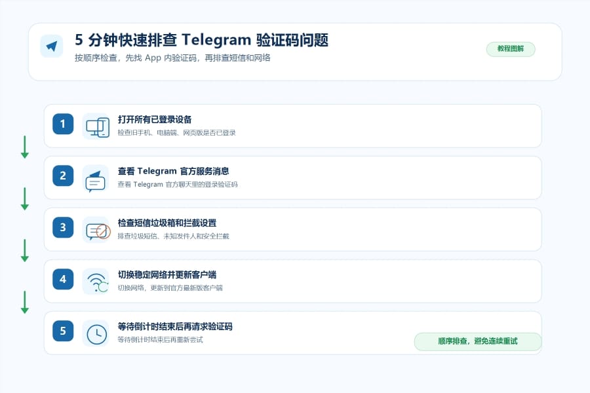Click the text 等待倒计时结束后再重新尝试
The width and height of the screenshot is (590, 393).
point(161,339)
